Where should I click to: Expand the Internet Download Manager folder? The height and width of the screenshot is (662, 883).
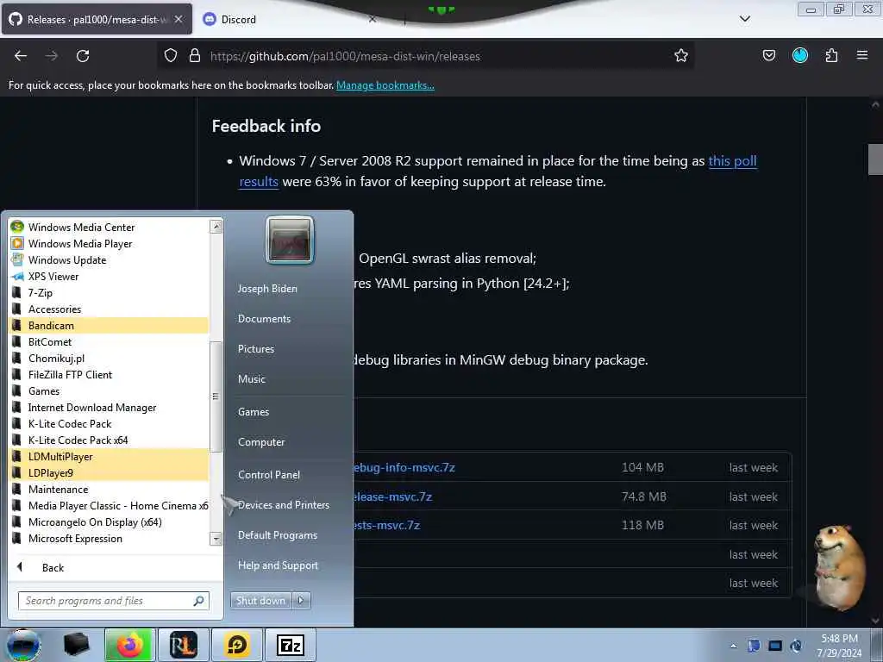(109, 408)
